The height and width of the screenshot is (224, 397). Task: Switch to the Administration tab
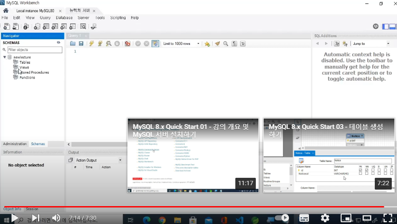pos(15,144)
